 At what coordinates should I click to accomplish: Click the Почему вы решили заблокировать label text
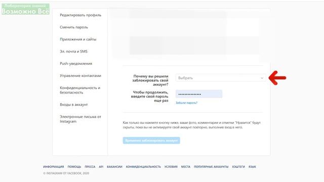tap(150, 80)
